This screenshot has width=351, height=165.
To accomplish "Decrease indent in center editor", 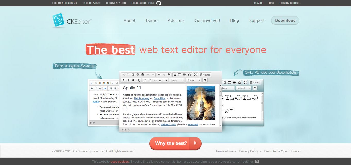I will coord(155,80).
